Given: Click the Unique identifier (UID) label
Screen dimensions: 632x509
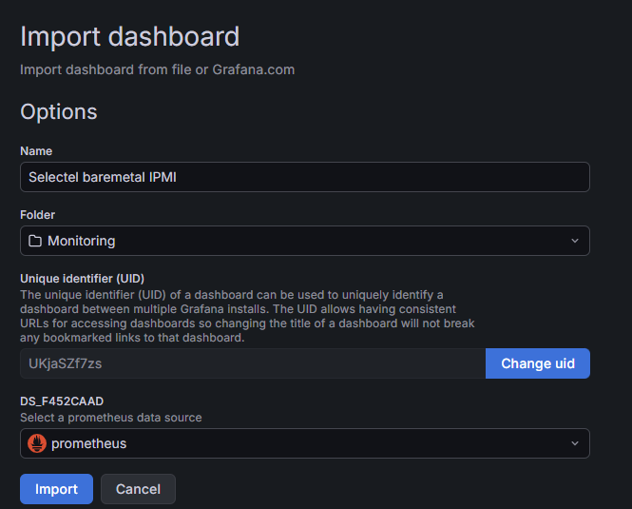Looking at the screenshot, I should pos(83,279).
